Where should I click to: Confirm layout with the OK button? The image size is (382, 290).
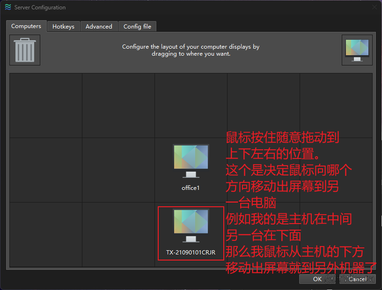pyautogui.click(x=317, y=279)
